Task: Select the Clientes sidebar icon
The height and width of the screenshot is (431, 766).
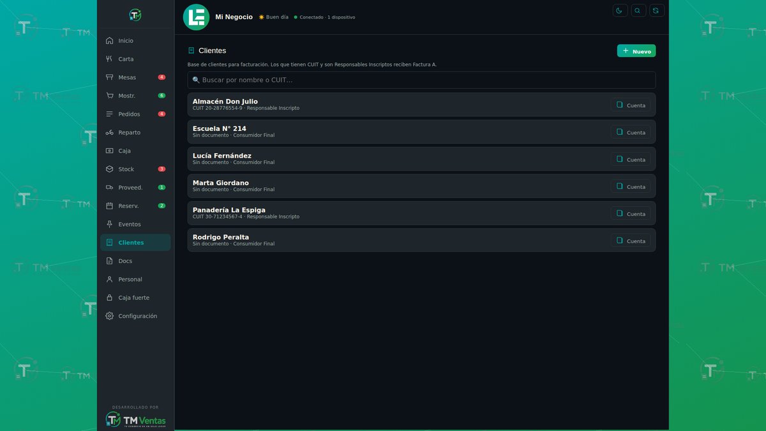Action: point(110,243)
